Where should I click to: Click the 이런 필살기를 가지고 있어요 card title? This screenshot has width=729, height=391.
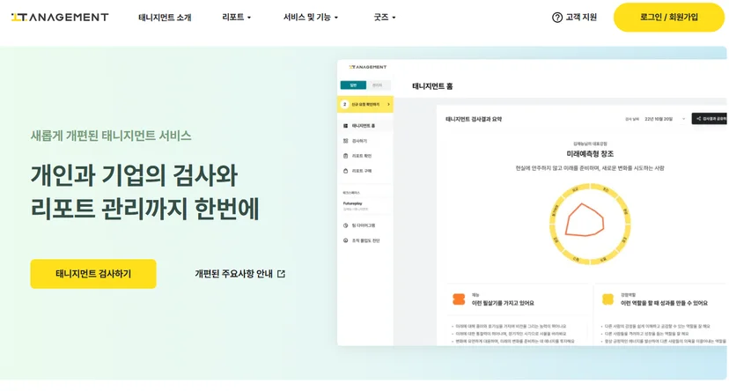[x=503, y=303]
